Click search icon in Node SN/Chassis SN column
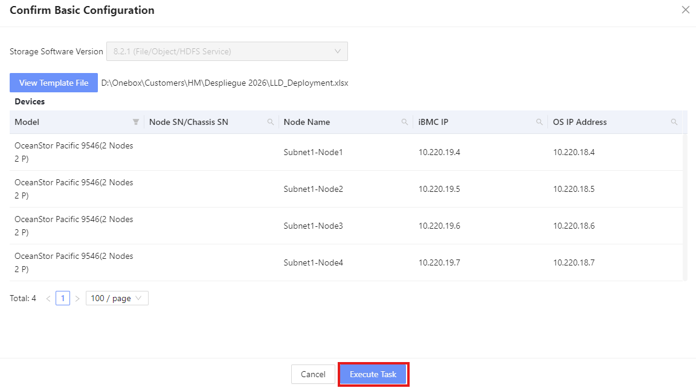696x388 pixels. coord(271,122)
